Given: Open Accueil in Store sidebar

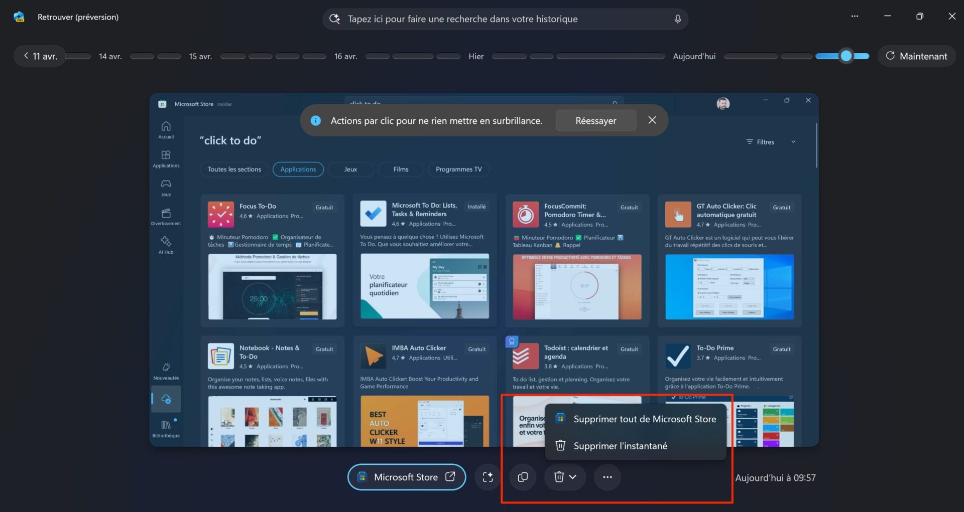Looking at the screenshot, I should pyautogui.click(x=166, y=130).
